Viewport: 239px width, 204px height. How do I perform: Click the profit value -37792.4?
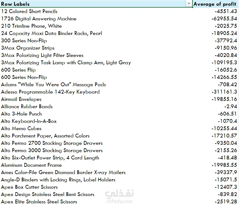pyautogui.click(x=226, y=41)
